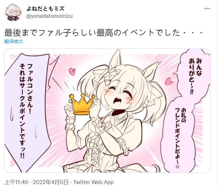217x190 pixels.
Task: Click the よねだともミズ profile avatar
Action: click(x=13, y=13)
